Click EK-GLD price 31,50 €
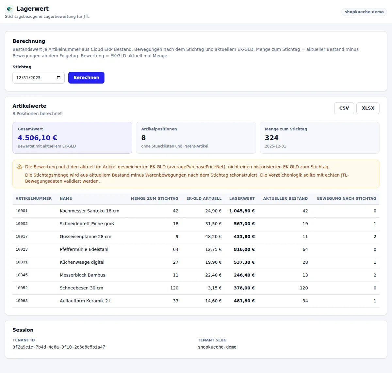 213,224
